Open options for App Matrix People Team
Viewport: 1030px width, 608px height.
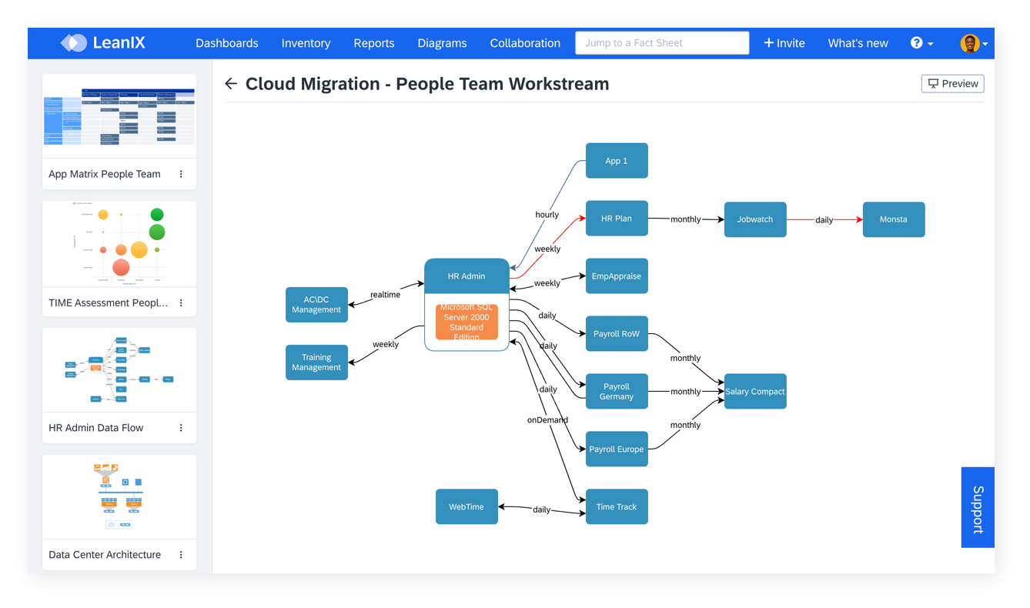click(182, 174)
